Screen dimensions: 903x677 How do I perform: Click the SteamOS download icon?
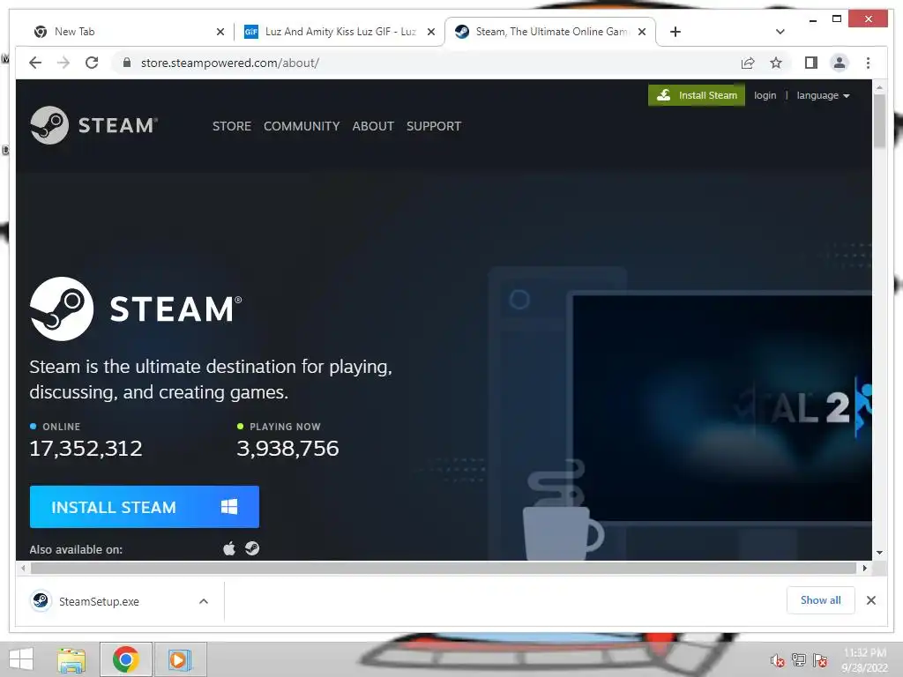[251, 548]
